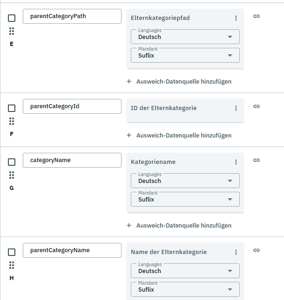
Task: Open three-dot menu on ID der Elternkategorie
Action: [x=236, y=108]
